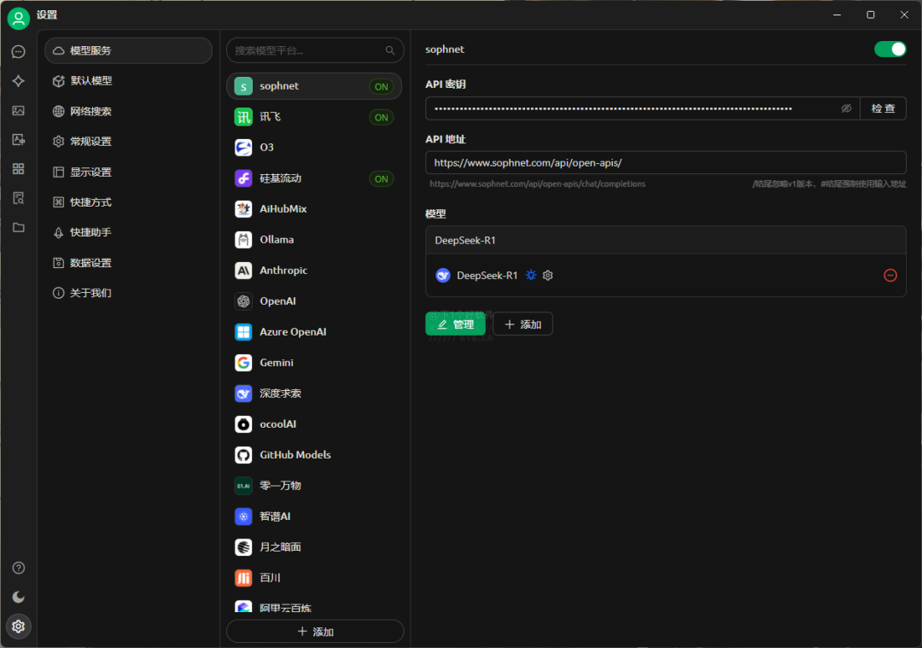Select the O3 provider

tap(314, 148)
